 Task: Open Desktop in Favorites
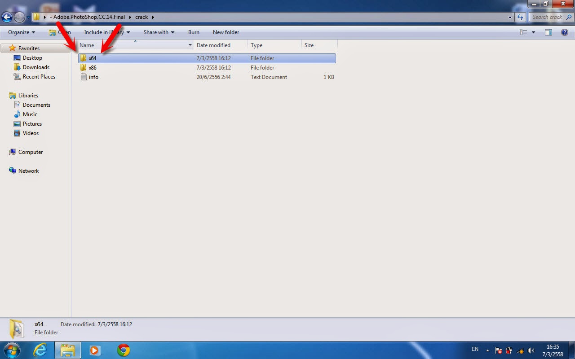(32, 58)
